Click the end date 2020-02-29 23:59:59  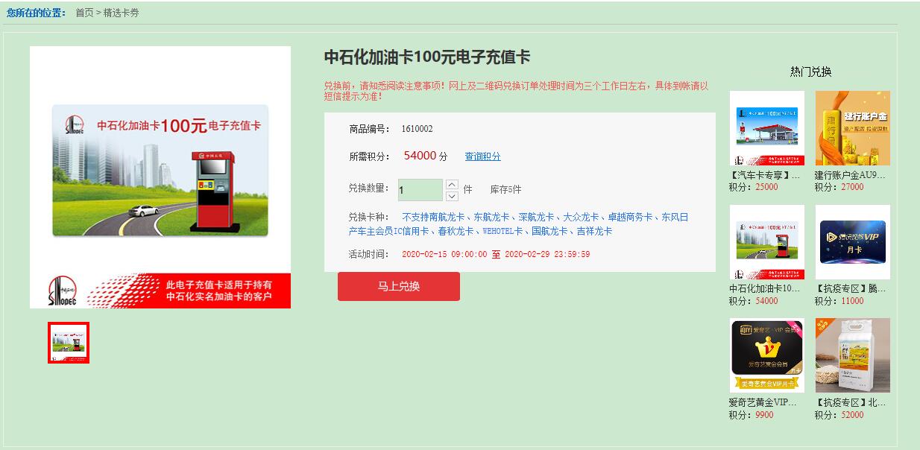[547, 254]
